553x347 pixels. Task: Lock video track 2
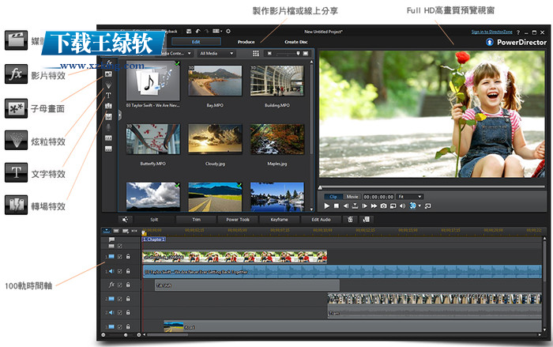click(128, 299)
